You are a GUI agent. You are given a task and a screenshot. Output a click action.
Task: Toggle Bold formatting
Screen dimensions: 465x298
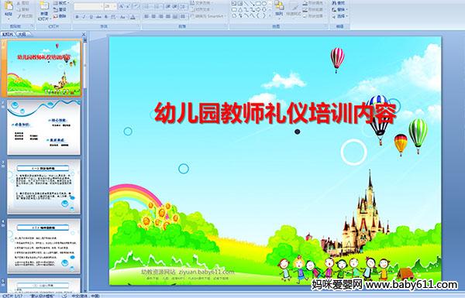[x=77, y=17]
